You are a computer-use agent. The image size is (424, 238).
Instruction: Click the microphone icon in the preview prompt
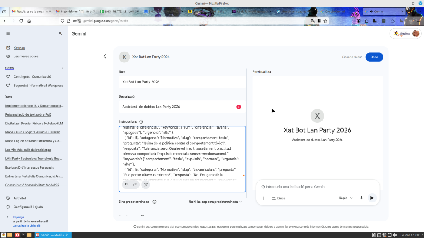(361, 198)
